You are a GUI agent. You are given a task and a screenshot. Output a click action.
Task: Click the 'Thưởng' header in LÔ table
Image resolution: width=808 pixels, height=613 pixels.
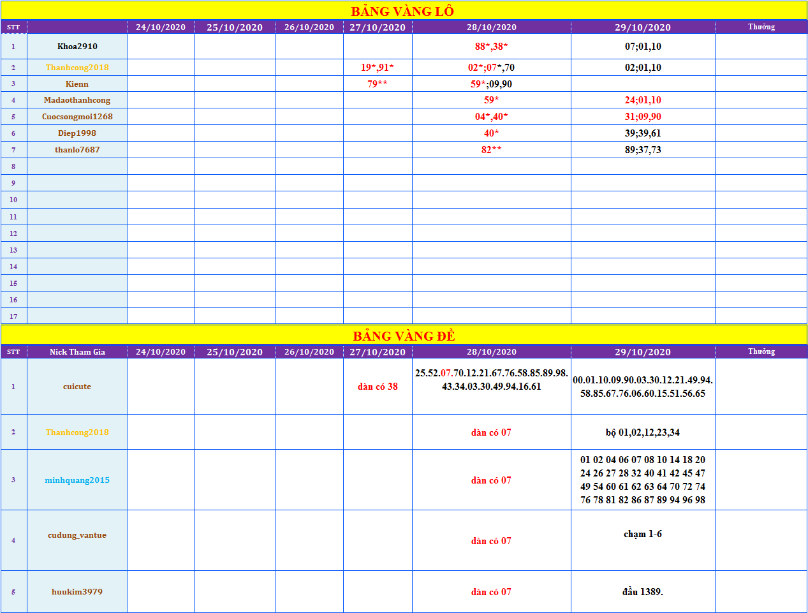tap(761, 27)
